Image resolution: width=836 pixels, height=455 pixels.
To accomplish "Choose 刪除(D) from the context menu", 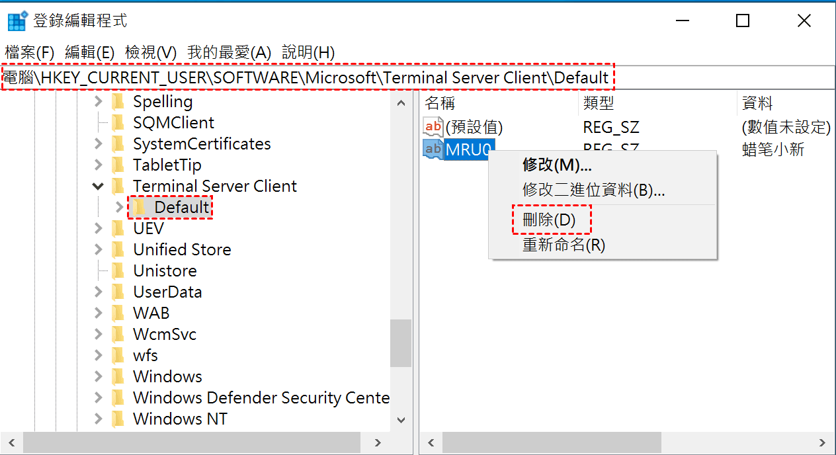I will click(x=550, y=220).
